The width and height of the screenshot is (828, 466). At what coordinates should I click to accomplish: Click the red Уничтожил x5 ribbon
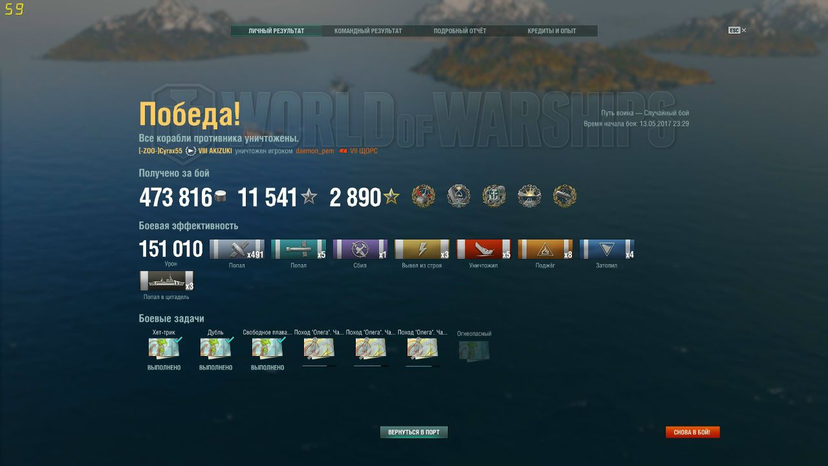(483, 249)
